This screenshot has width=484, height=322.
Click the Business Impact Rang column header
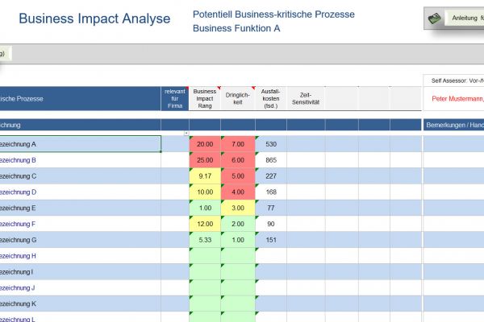tap(205, 98)
